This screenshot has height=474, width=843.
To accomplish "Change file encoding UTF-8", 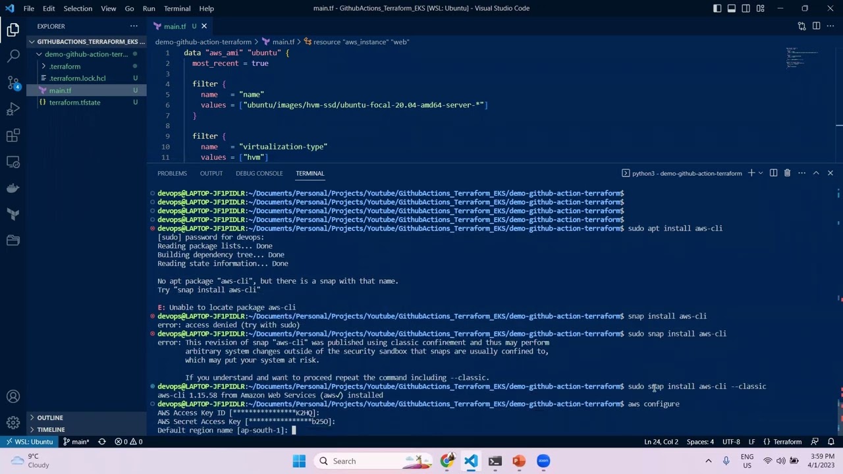I will (x=731, y=442).
